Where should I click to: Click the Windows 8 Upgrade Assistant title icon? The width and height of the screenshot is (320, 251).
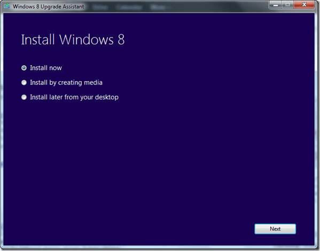coord(7,6)
